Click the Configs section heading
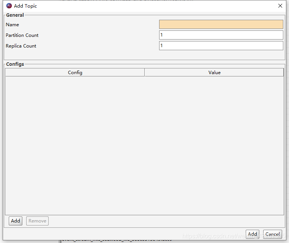 15,64
